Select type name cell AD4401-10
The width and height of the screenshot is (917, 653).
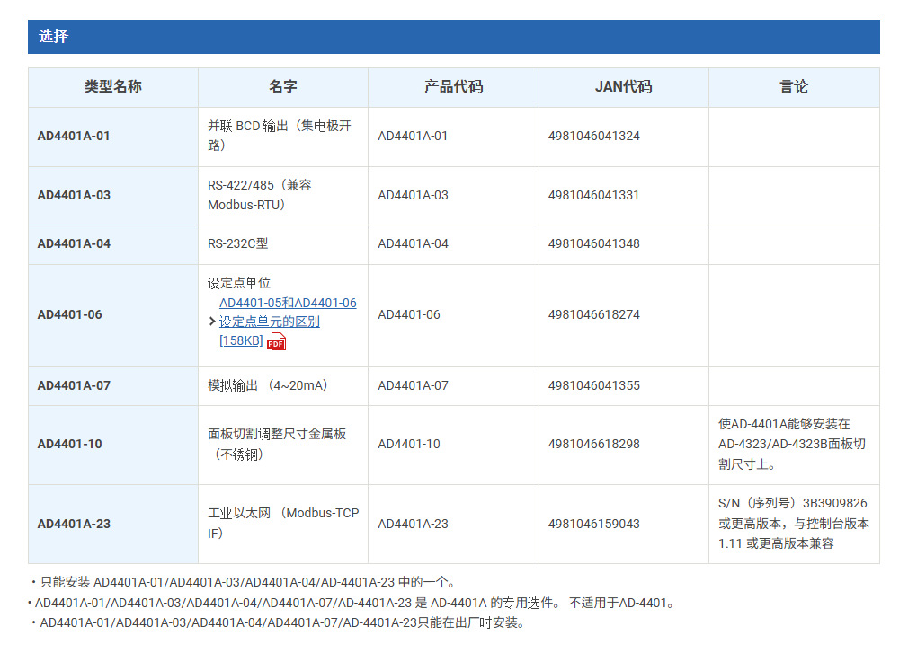pyautogui.click(x=113, y=445)
